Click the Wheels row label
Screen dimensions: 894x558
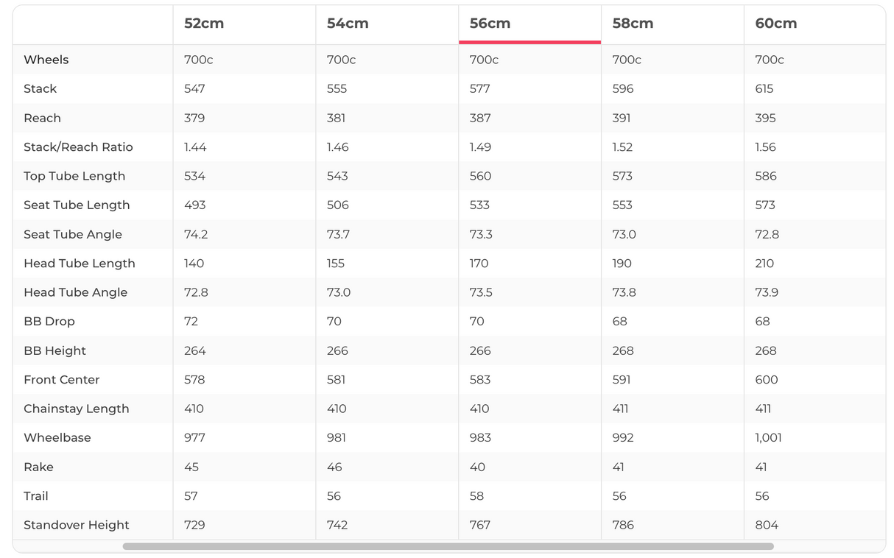tap(46, 60)
